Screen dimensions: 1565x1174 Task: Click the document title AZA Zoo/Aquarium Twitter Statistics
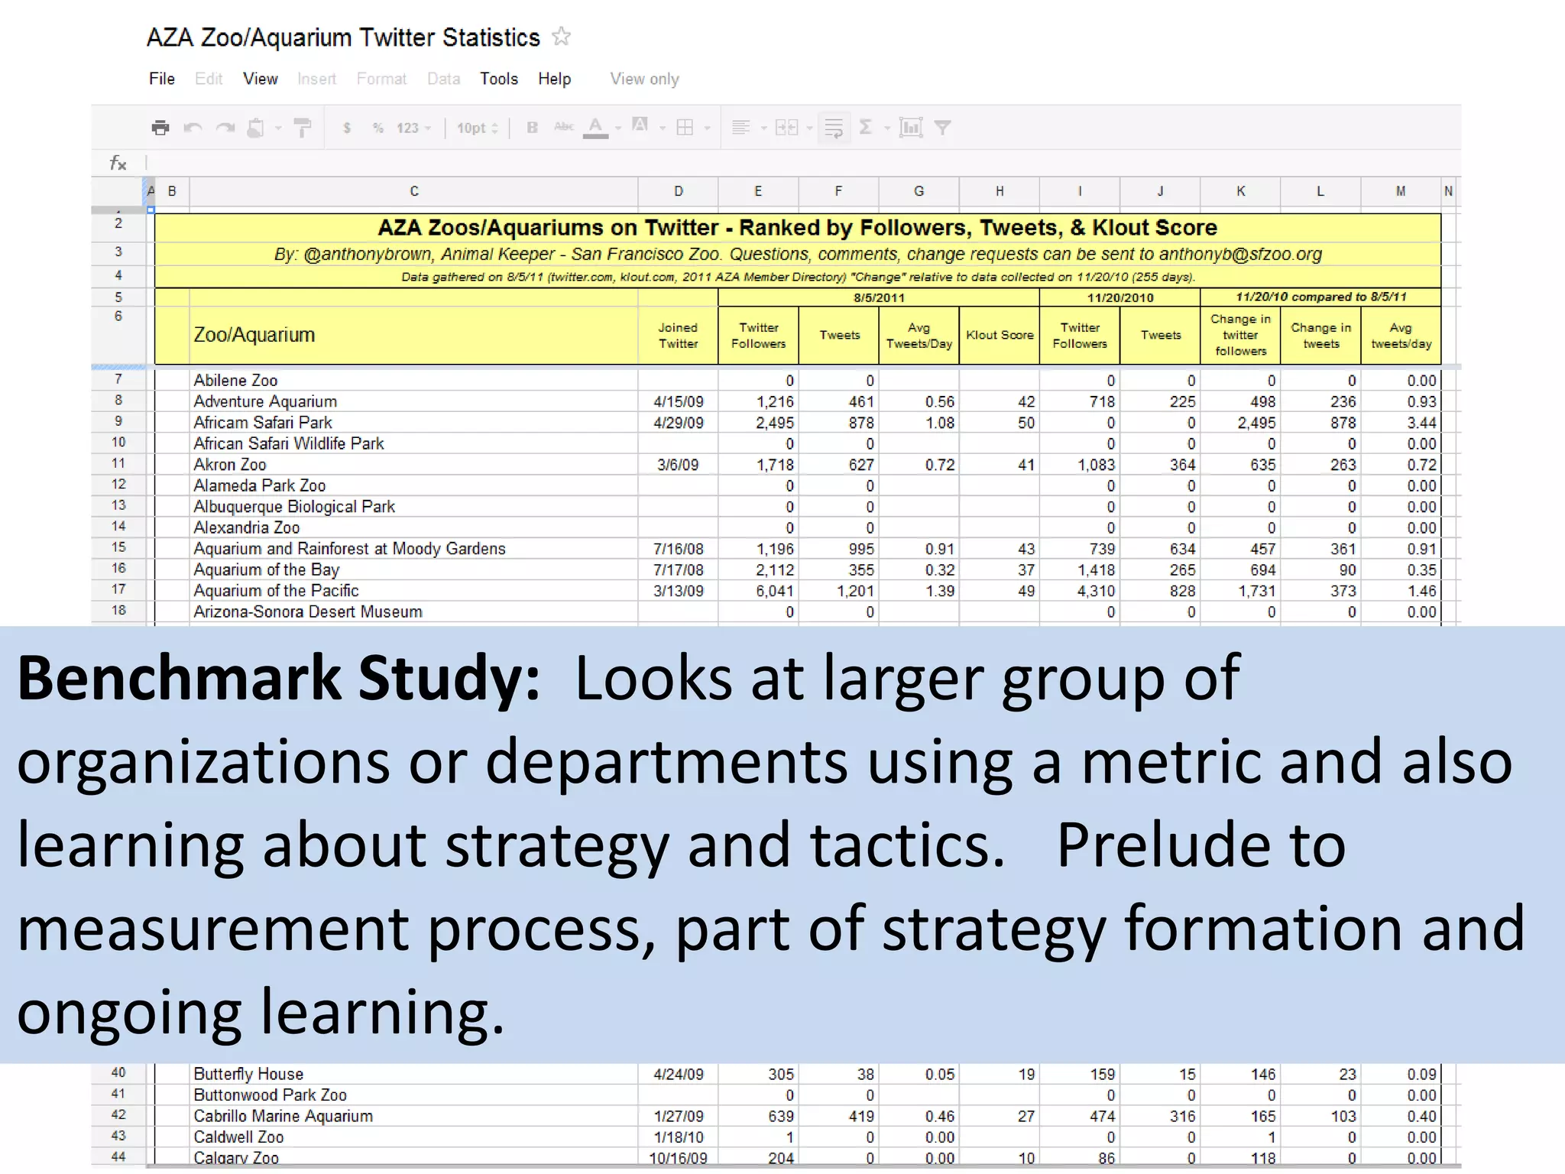click(343, 37)
